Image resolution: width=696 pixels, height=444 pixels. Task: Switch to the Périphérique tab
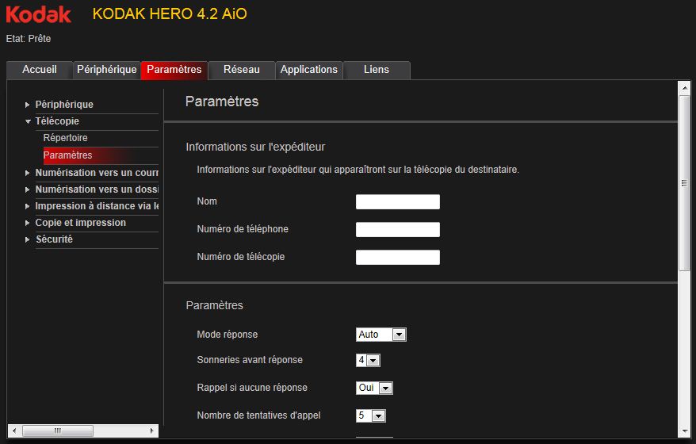coord(107,70)
